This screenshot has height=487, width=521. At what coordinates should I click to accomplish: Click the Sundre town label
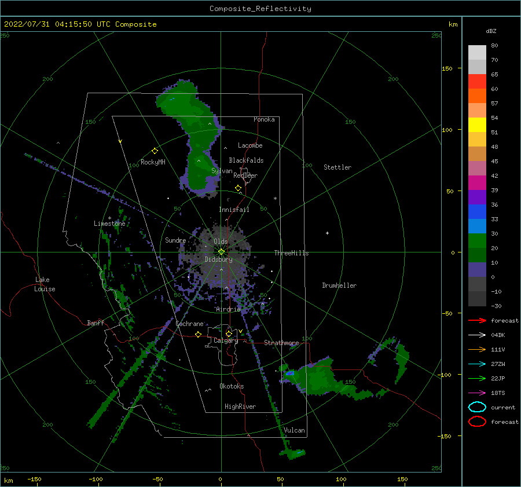(x=175, y=240)
